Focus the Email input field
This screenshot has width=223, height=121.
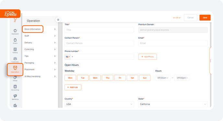pyautogui.click(x=173, y=43)
